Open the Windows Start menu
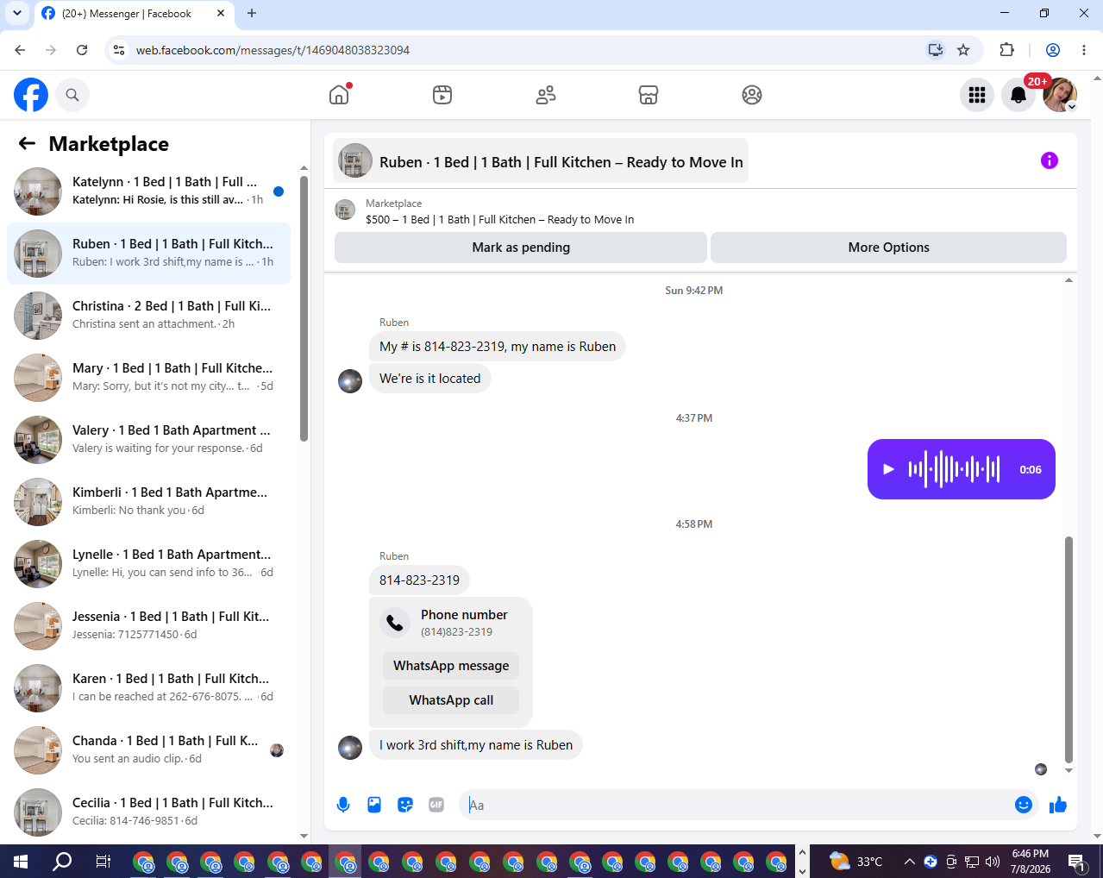The width and height of the screenshot is (1103, 878). pyautogui.click(x=21, y=861)
